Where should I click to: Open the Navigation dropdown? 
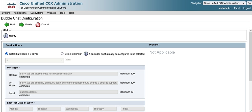point(224,3)
